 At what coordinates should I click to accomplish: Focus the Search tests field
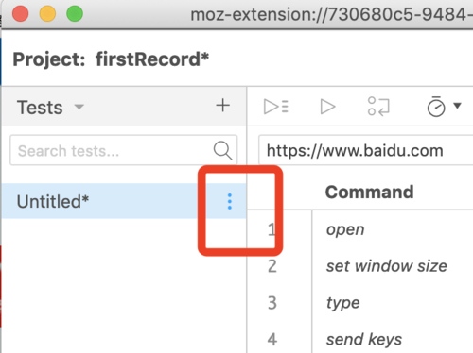tap(124, 150)
